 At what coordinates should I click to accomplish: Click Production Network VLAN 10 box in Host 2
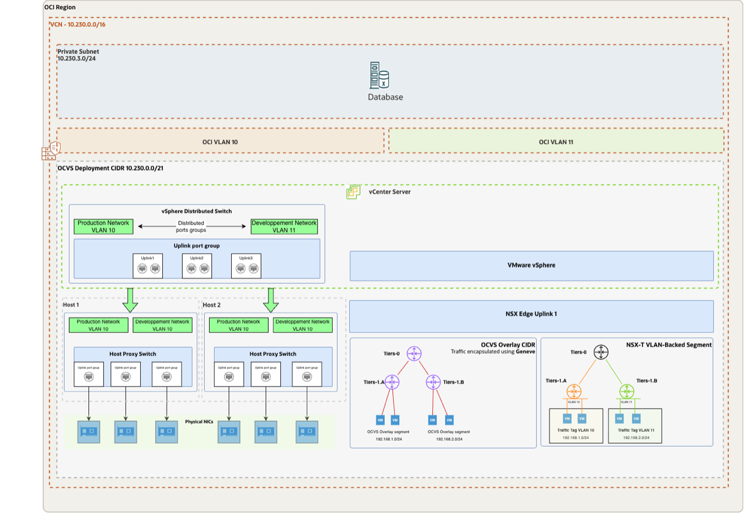pyautogui.click(x=238, y=325)
